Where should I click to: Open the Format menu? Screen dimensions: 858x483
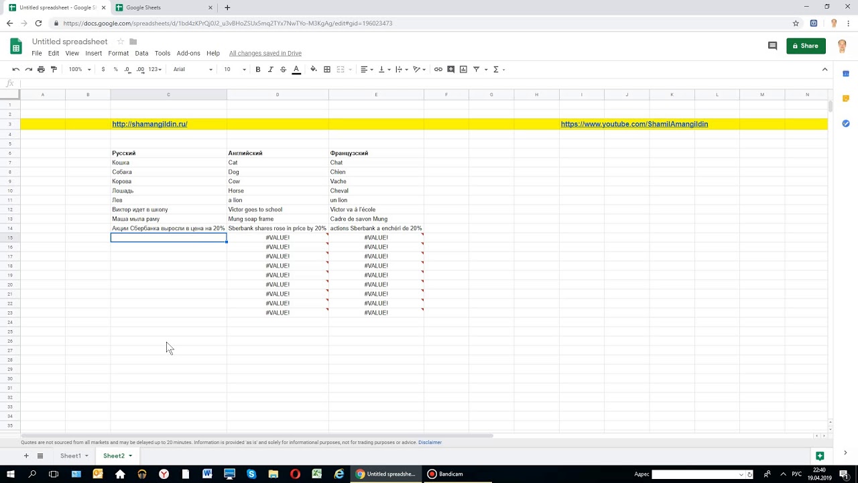coord(118,53)
